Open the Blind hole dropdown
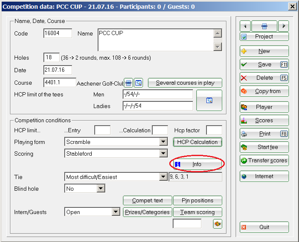The height and width of the screenshot is (242, 299). coord(101,189)
